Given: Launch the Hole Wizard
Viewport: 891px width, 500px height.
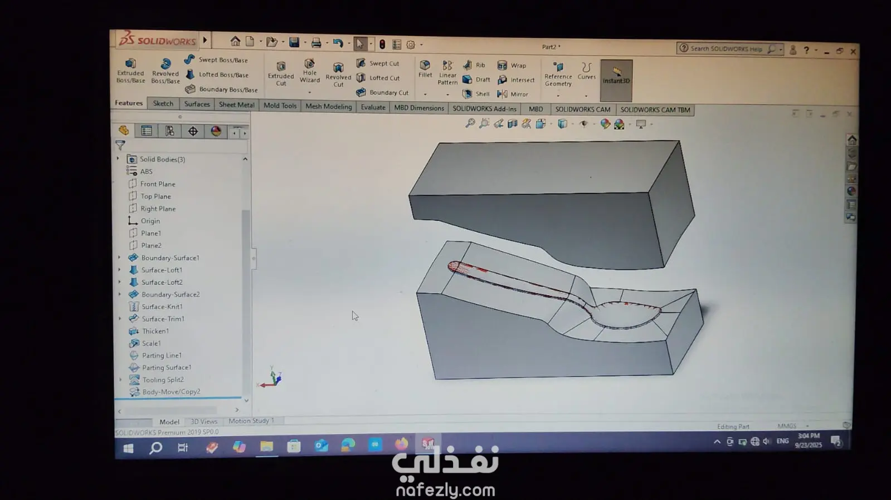Looking at the screenshot, I should click(x=310, y=71).
